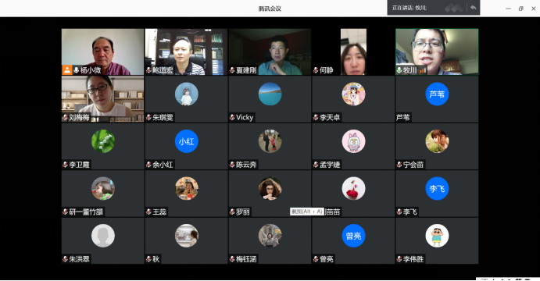This screenshot has width=540, height=281.
Task: Click muted mic icon beside 何静
Action: coord(316,70)
